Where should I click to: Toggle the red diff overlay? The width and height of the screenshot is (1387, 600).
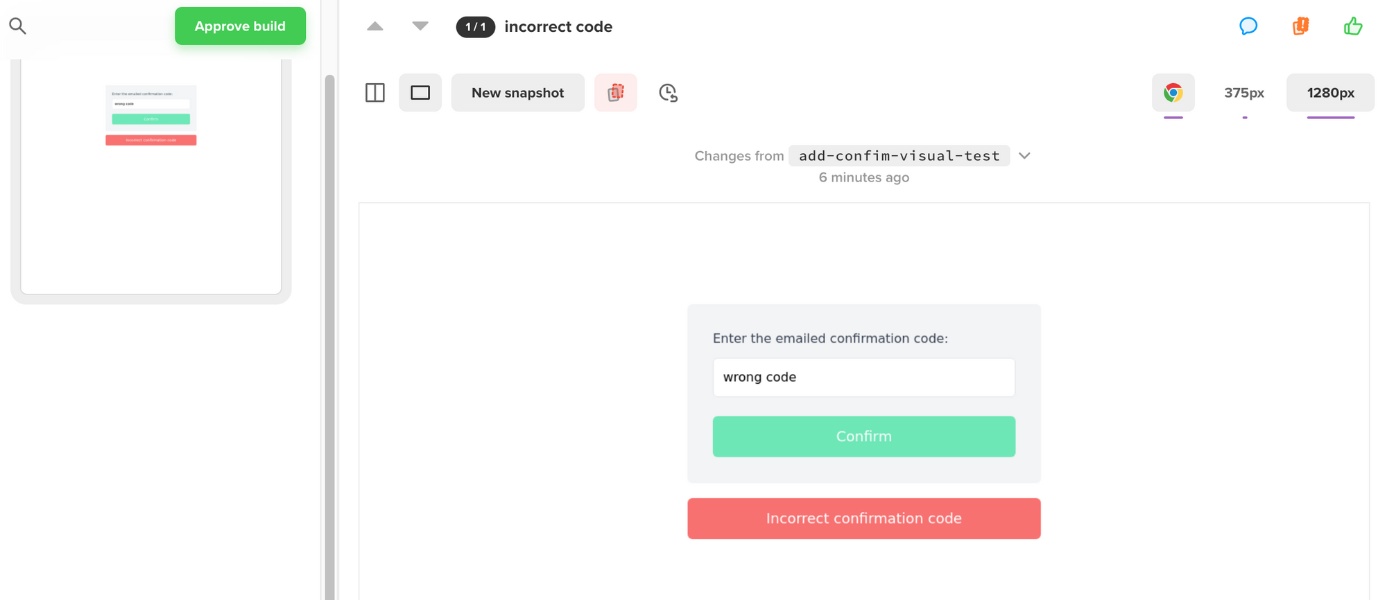click(616, 93)
